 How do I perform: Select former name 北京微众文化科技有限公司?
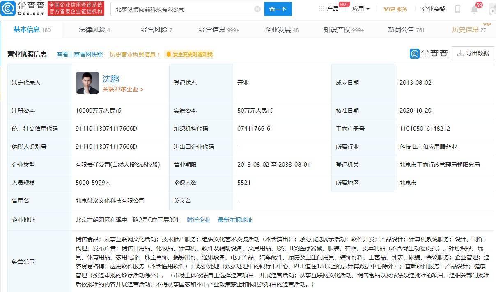pyautogui.click(x=110, y=201)
